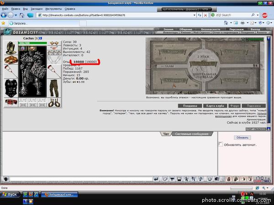This screenshot has width=274, height=205.
Task: Open the chat smiley face icon
Action: click(x=210, y=179)
